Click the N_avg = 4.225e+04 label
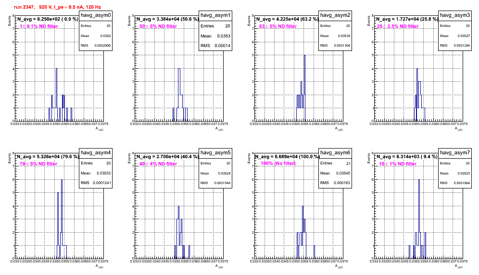This screenshot has width=479, height=275. coord(287,19)
